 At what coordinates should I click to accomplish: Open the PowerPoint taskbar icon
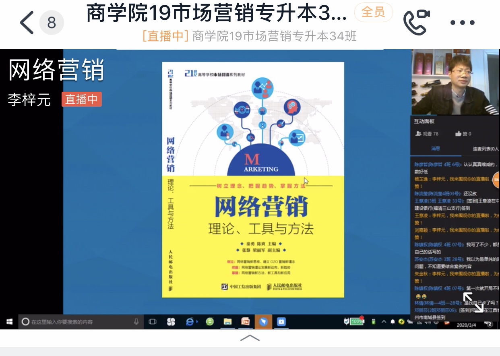click(x=245, y=321)
